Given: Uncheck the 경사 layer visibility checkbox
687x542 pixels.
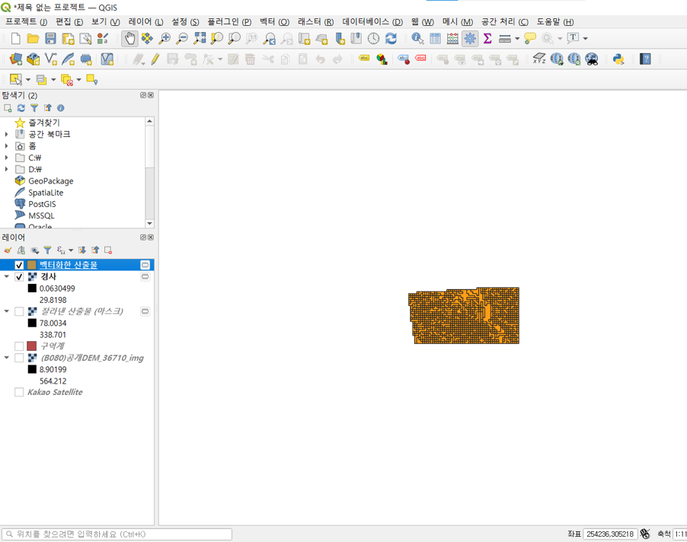Looking at the screenshot, I should (19, 276).
